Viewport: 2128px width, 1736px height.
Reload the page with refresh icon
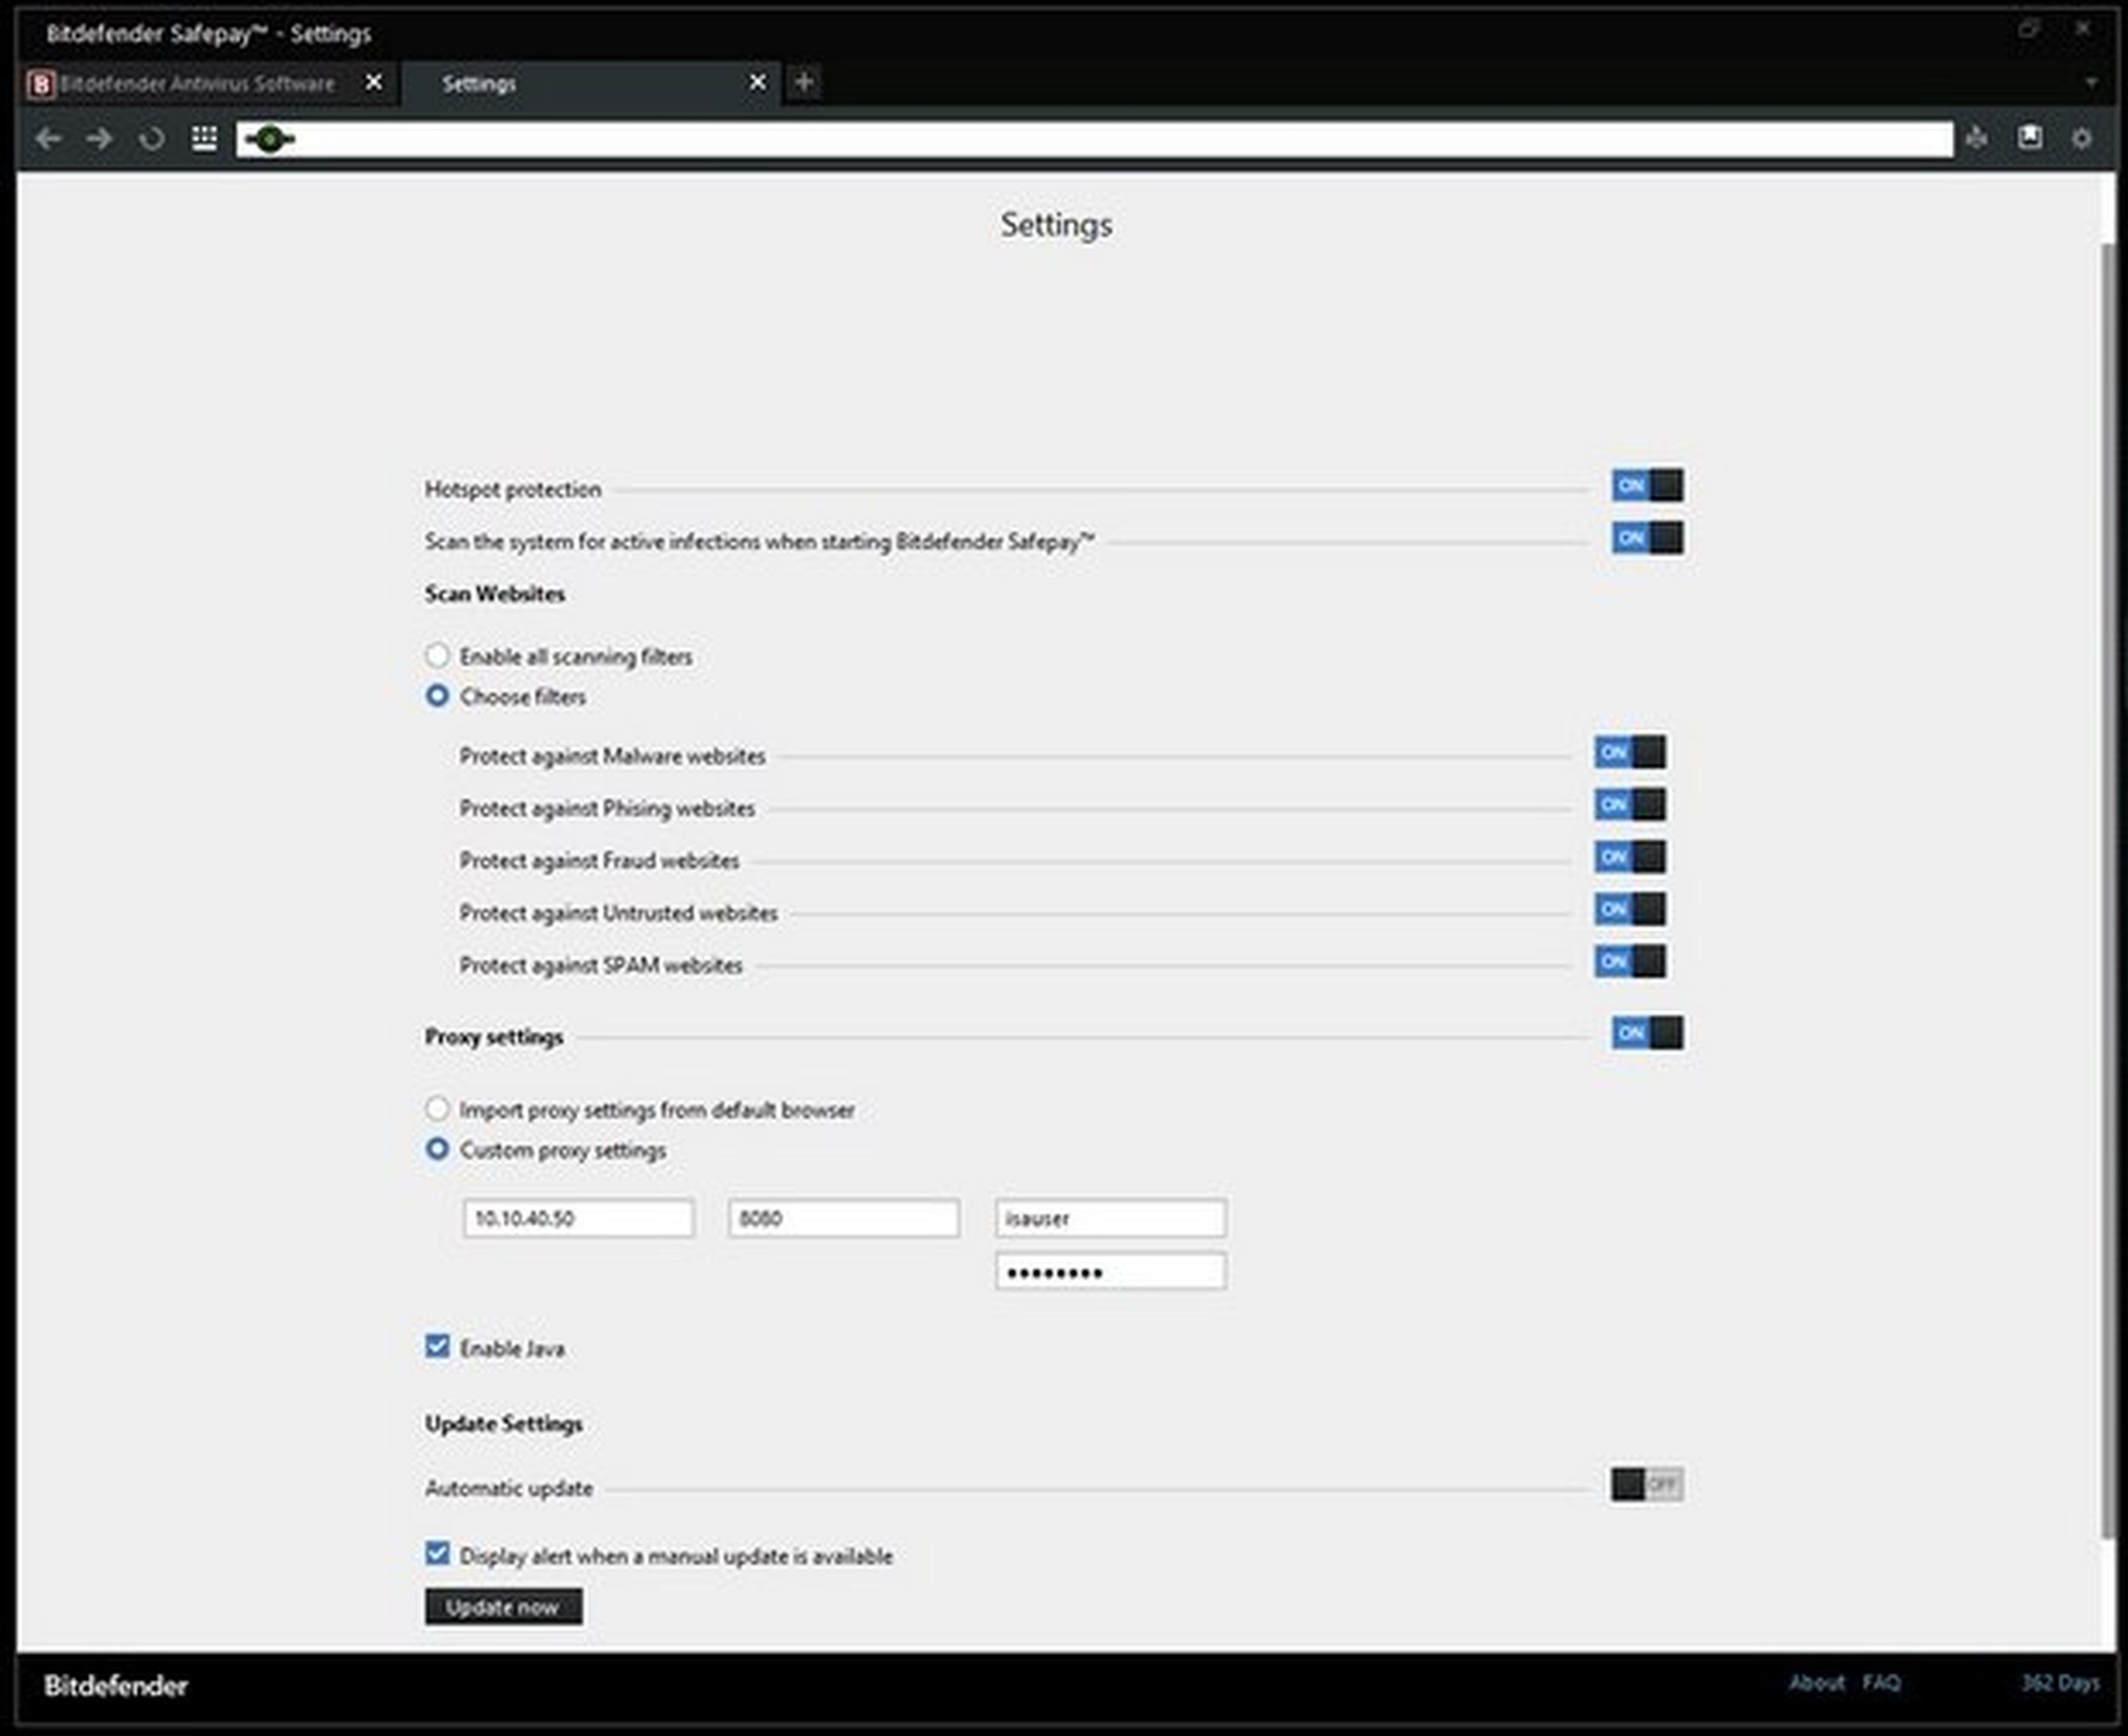151,139
